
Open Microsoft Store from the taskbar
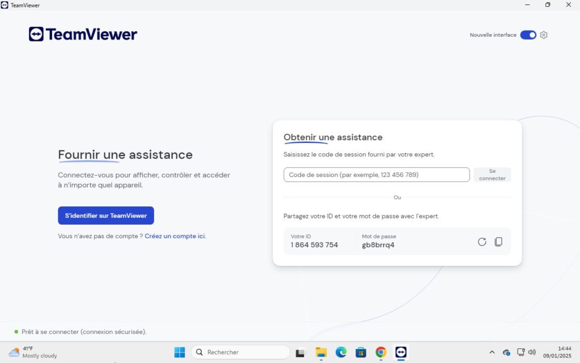[361, 352]
